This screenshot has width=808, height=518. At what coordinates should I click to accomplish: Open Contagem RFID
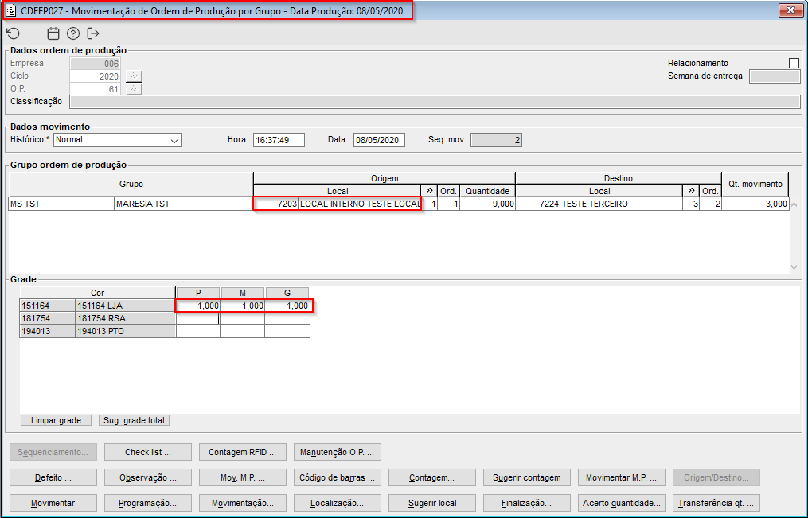point(243,452)
